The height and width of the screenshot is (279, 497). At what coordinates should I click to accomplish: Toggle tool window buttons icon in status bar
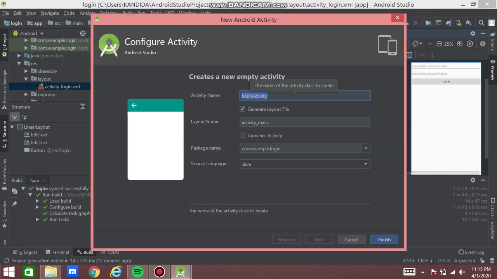tap(6, 261)
